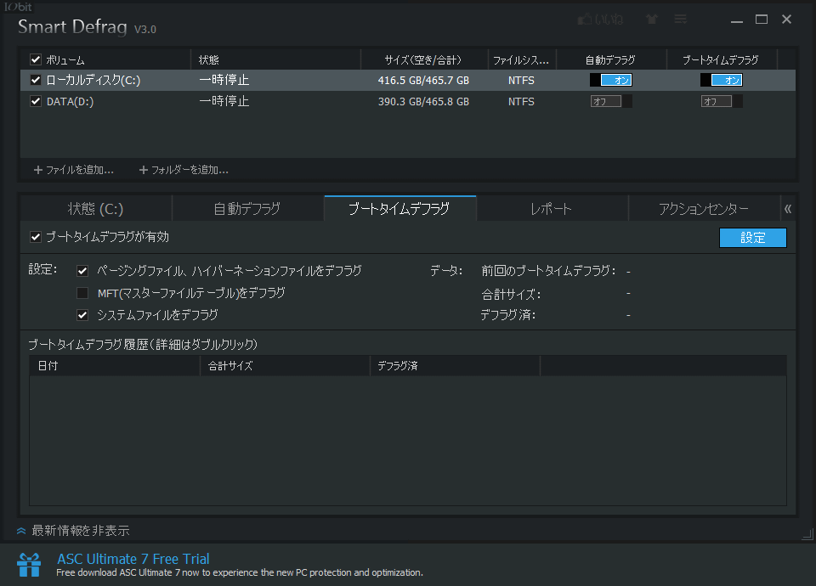Toggle the ボリューム select-all checkbox

coord(36,59)
